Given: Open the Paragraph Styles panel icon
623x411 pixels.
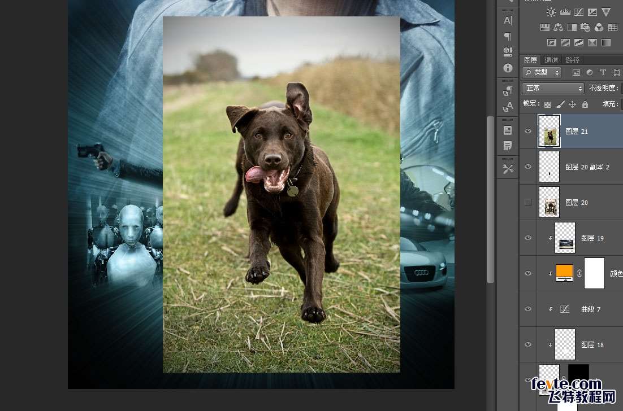Looking at the screenshot, I should (x=508, y=91).
